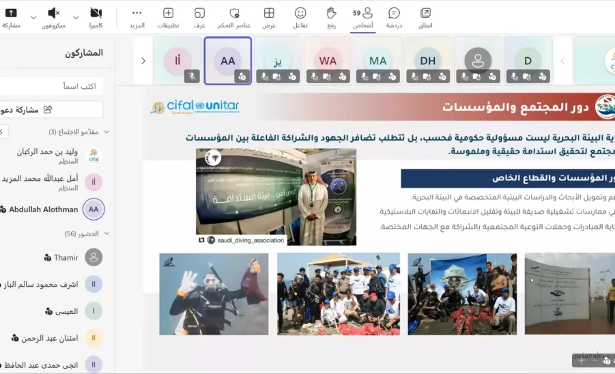This screenshot has height=374, width=615.
Task: Open تفاعل reactions menu
Action: 300,18
